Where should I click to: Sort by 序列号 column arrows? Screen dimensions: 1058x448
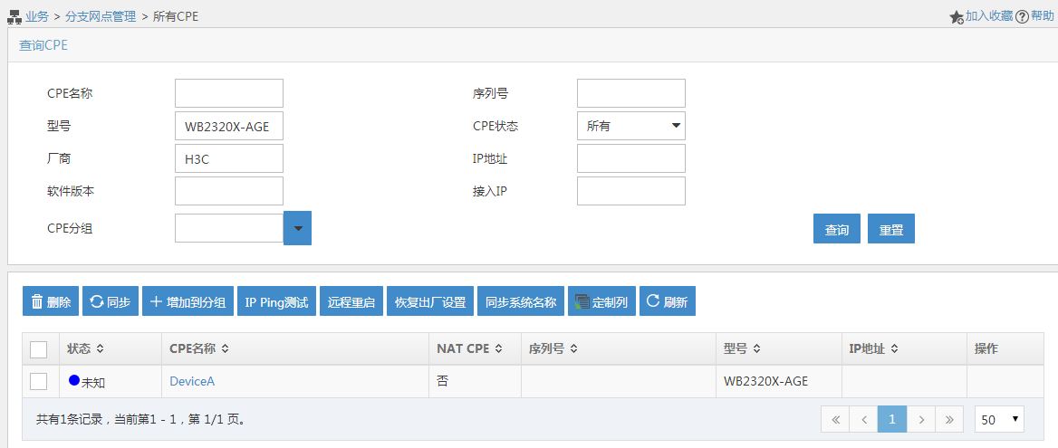point(572,349)
